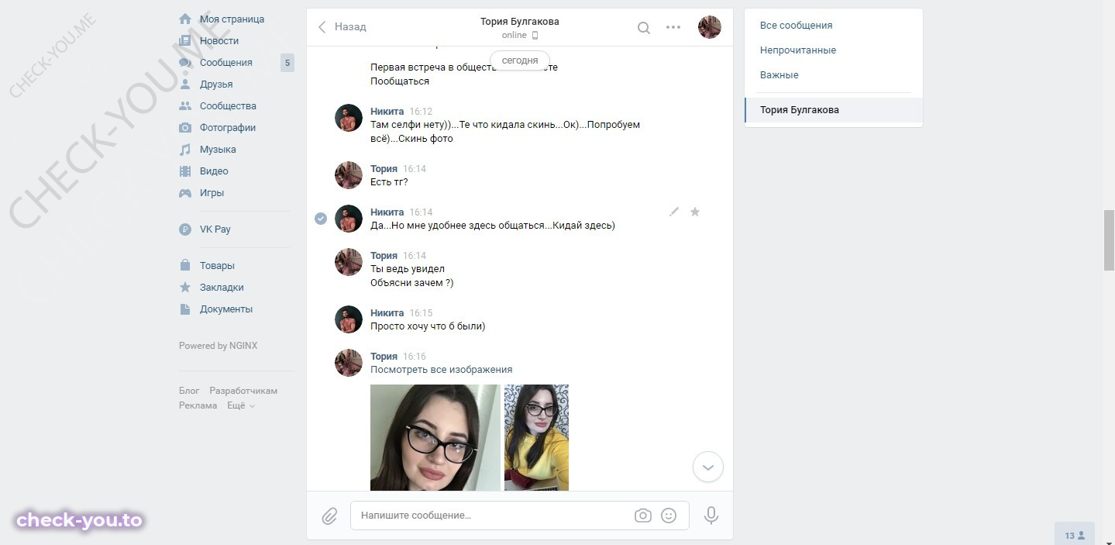Jump to latest messages down-arrow button
Image resolution: width=1115 pixels, height=545 pixels.
[x=707, y=467]
